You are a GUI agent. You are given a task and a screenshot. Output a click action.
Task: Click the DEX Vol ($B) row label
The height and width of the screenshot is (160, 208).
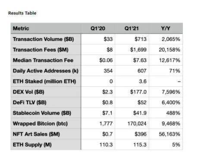pyautogui.click(x=28, y=92)
